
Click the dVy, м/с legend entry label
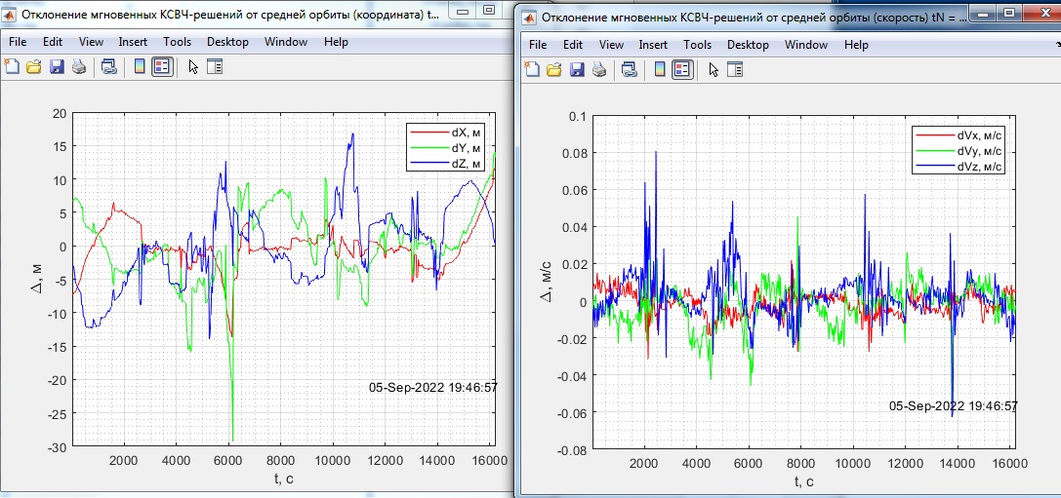(x=979, y=151)
